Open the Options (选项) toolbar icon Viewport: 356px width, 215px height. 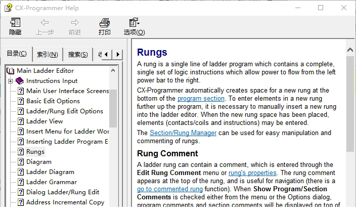click(x=134, y=22)
